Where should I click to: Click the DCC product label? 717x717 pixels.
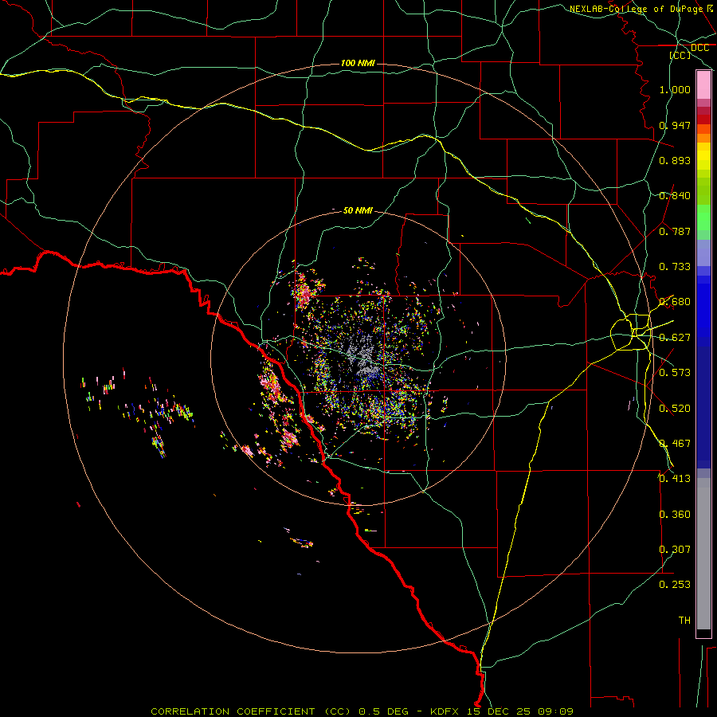coord(699,48)
